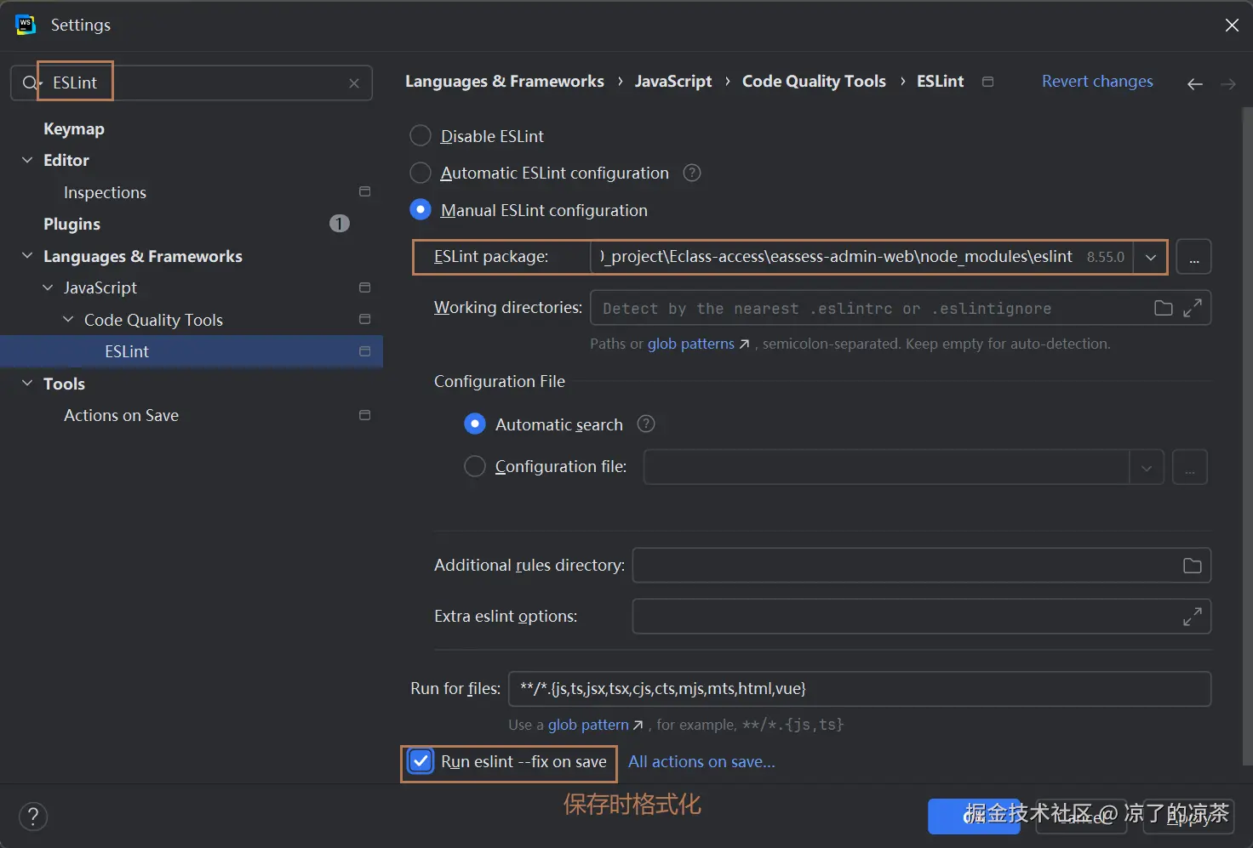Click project-level icon beside ESLint breadcrumb
This screenshot has height=848, width=1253.
987,82
